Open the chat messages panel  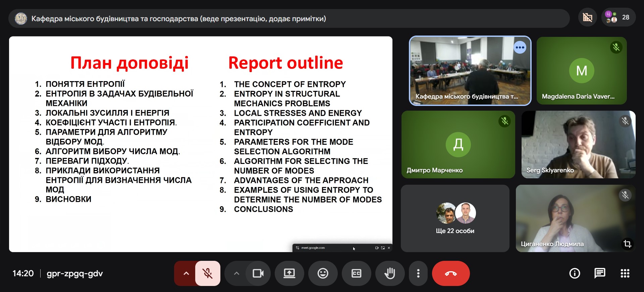pyautogui.click(x=599, y=274)
